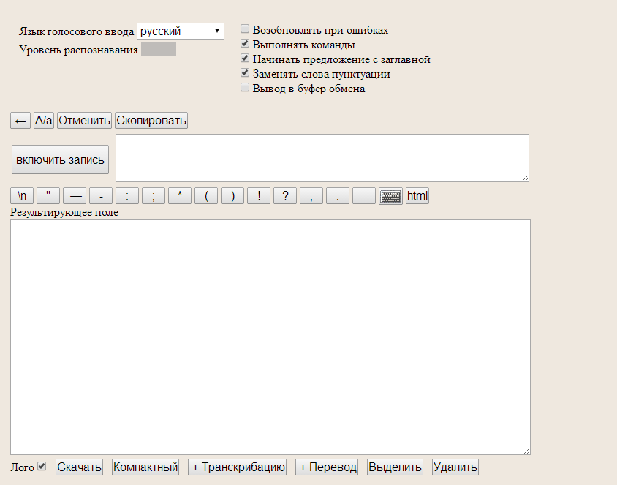
Task: Toggle Заменять слова пунктуации checkbox
Action: coord(245,73)
